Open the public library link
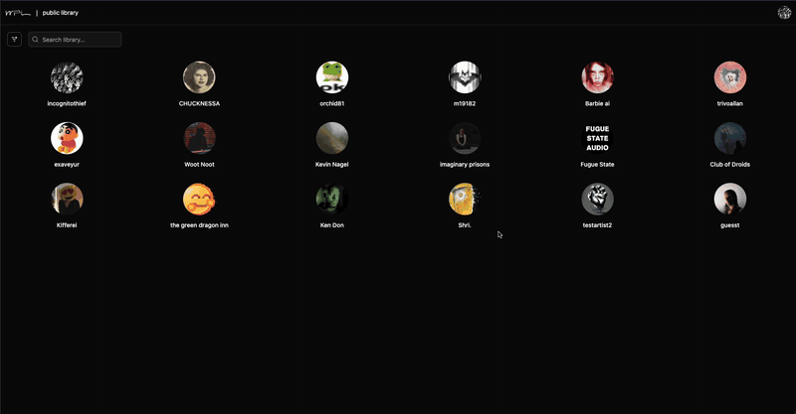The width and height of the screenshot is (796, 414). click(61, 13)
